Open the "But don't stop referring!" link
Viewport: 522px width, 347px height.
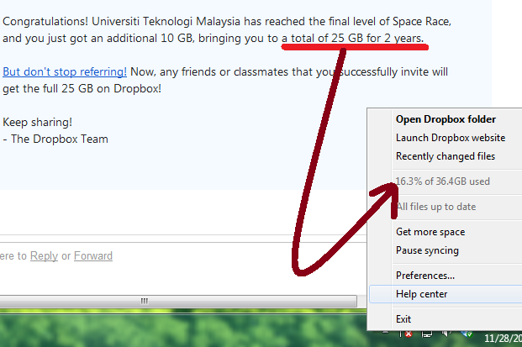click(65, 71)
